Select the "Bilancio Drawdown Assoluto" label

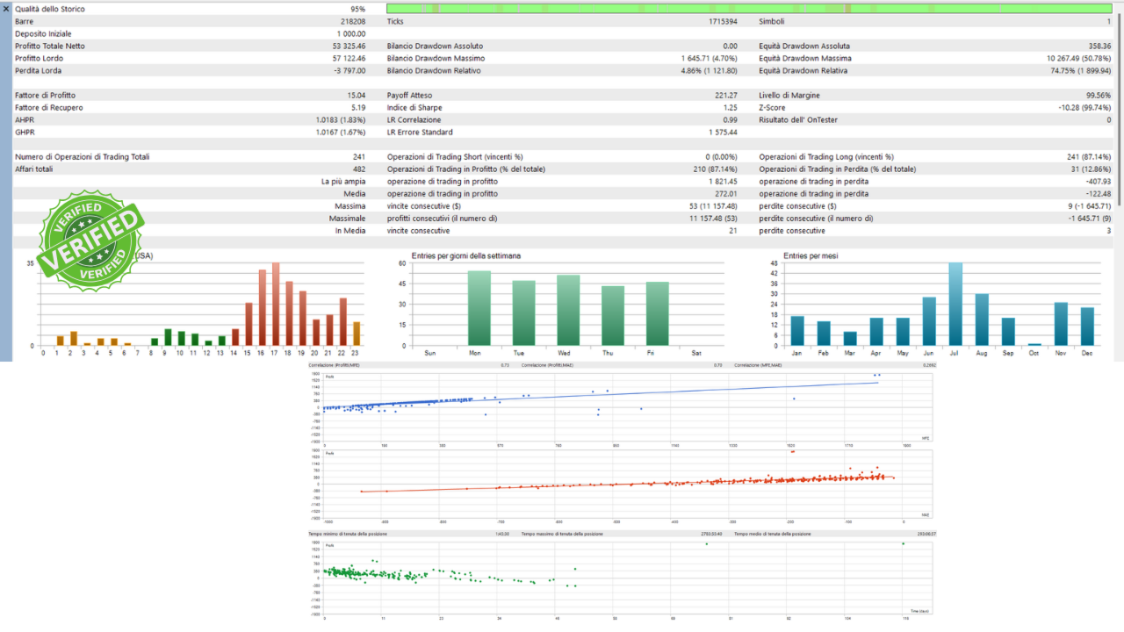[x=435, y=46]
